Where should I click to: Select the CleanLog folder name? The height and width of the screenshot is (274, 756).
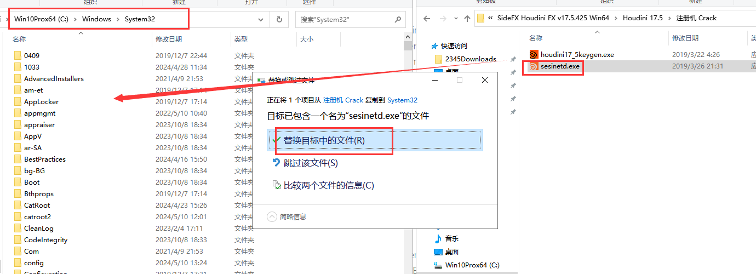click(x=39, y=228)
